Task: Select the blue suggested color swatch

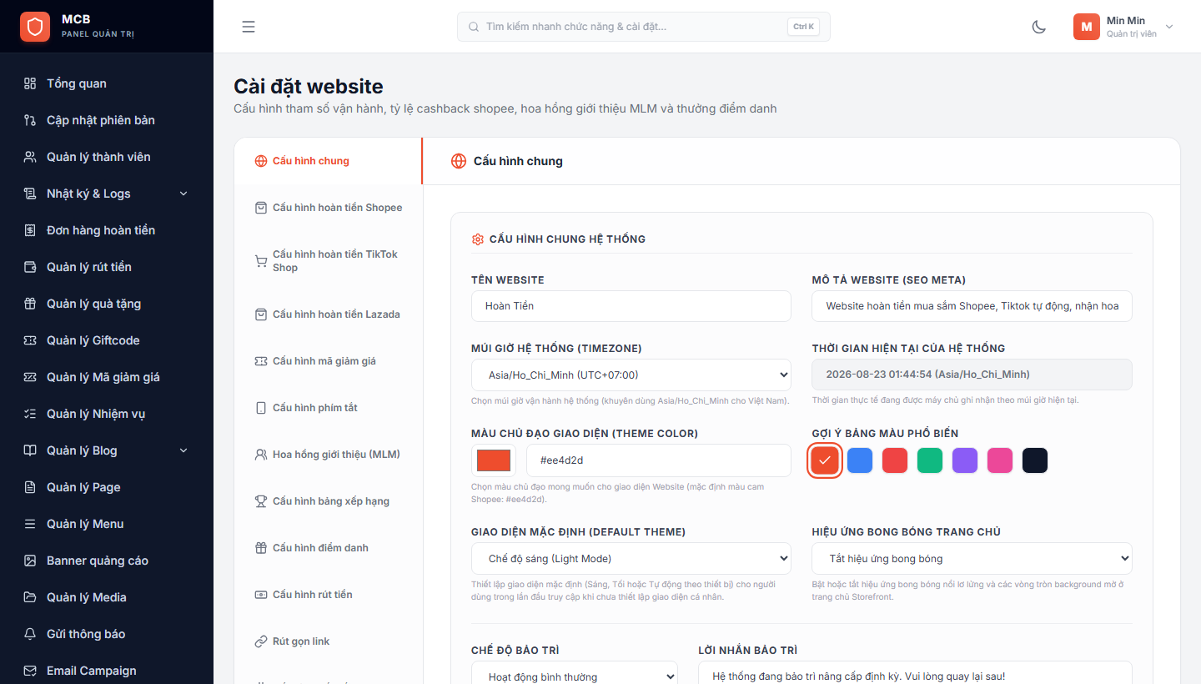Action: point(860,460)
